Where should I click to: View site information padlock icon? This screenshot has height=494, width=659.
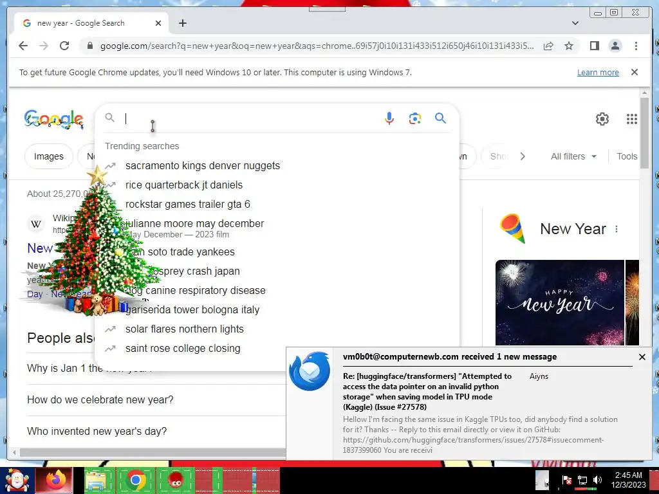pyautogui.click(x=89, y=46)
